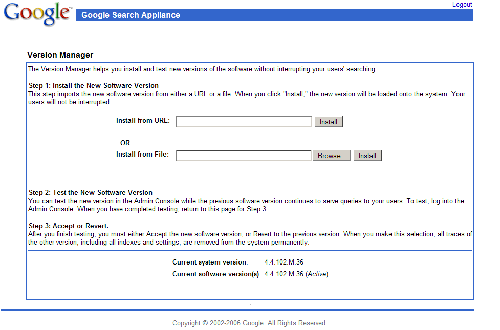Focus the Install from File path field
The width and height of the screenshot is (500, 330).
coord(244,155)
